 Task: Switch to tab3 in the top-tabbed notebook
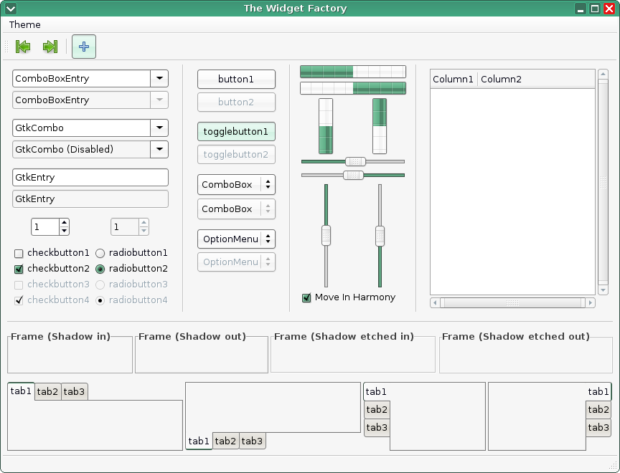tap(75, 392)
